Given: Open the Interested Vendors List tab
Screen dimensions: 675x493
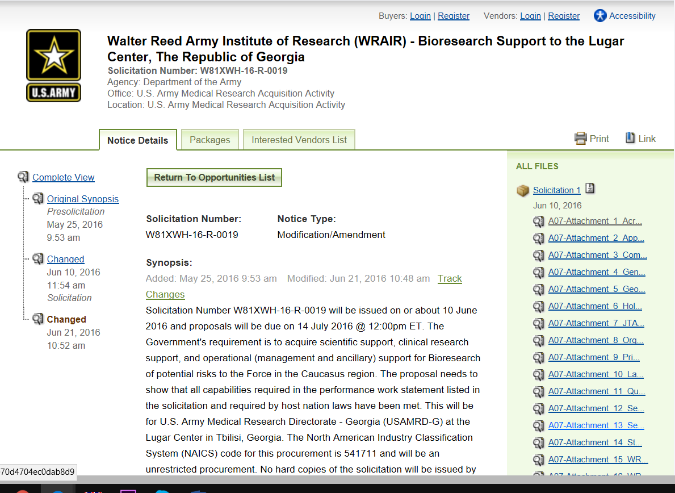Looking at the screenshot, I should click(x=299, y=140).
